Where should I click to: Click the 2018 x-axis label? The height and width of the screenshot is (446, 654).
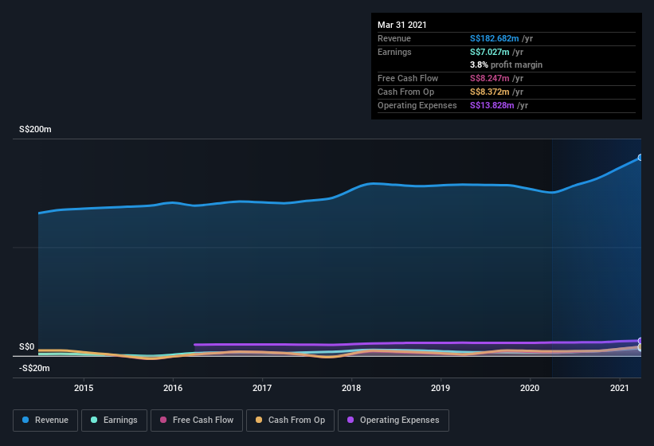coord(351,388)
